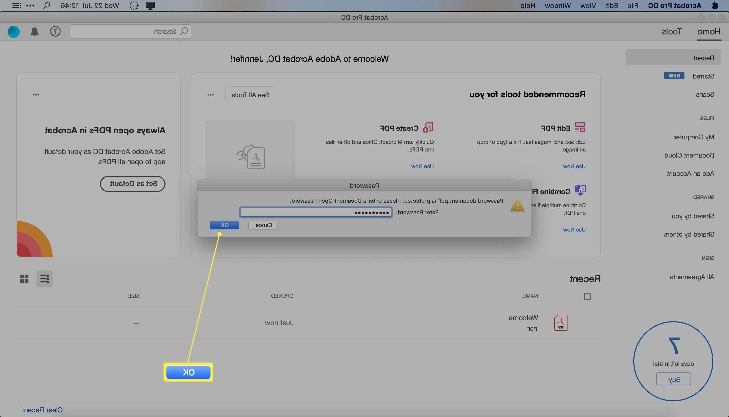This screenshot has width=729, height=417.
Task: Open the notifications bell icon
Action: click(35, 31)
